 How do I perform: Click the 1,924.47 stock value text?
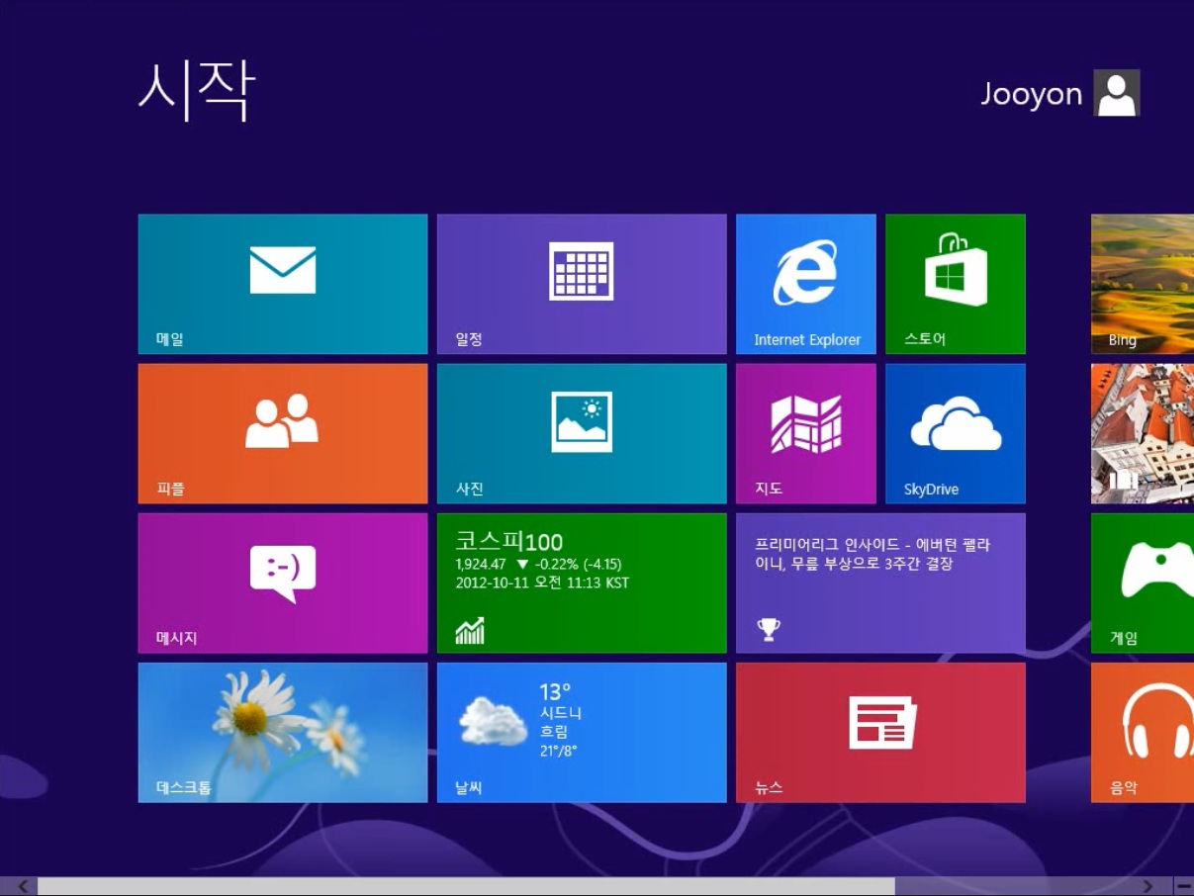[x=481, y=565]
